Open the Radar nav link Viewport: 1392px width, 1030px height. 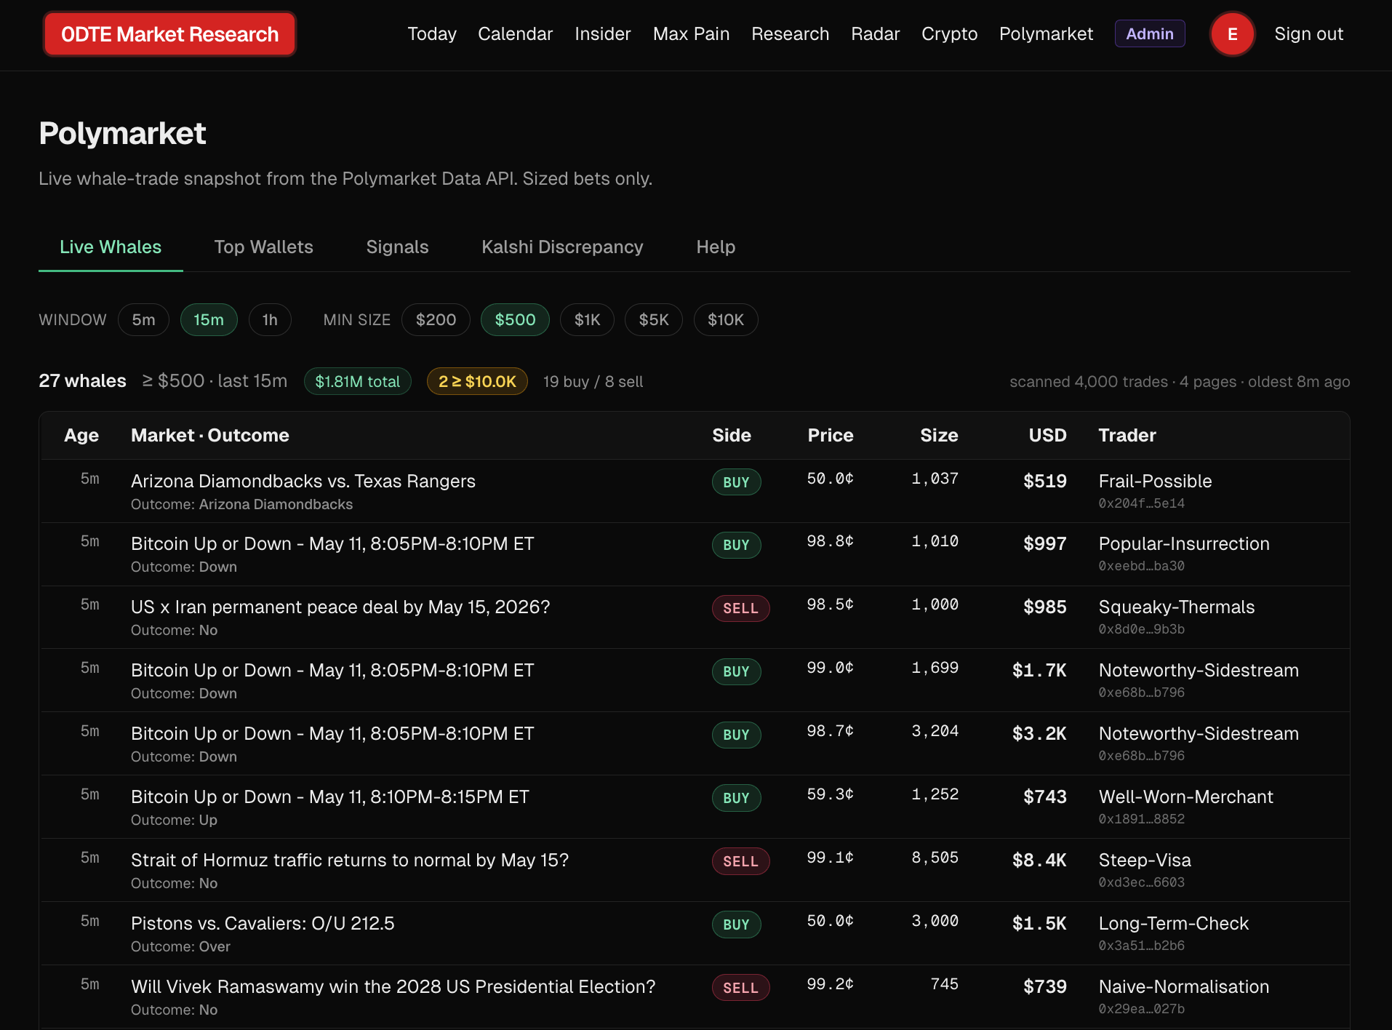(875, 34)
